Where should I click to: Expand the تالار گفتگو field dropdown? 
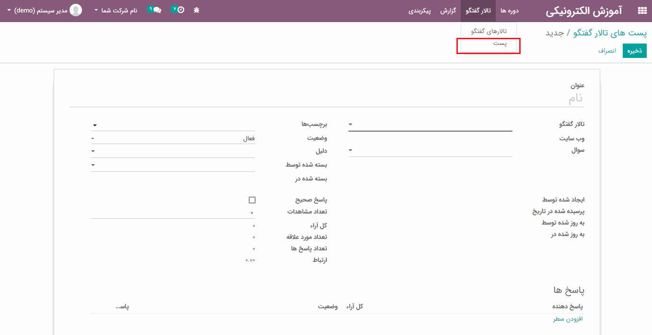pos(350,124)
